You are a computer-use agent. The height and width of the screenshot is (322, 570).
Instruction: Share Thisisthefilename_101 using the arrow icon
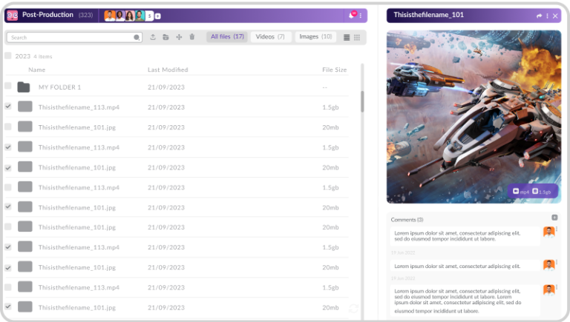coord(540,16)
